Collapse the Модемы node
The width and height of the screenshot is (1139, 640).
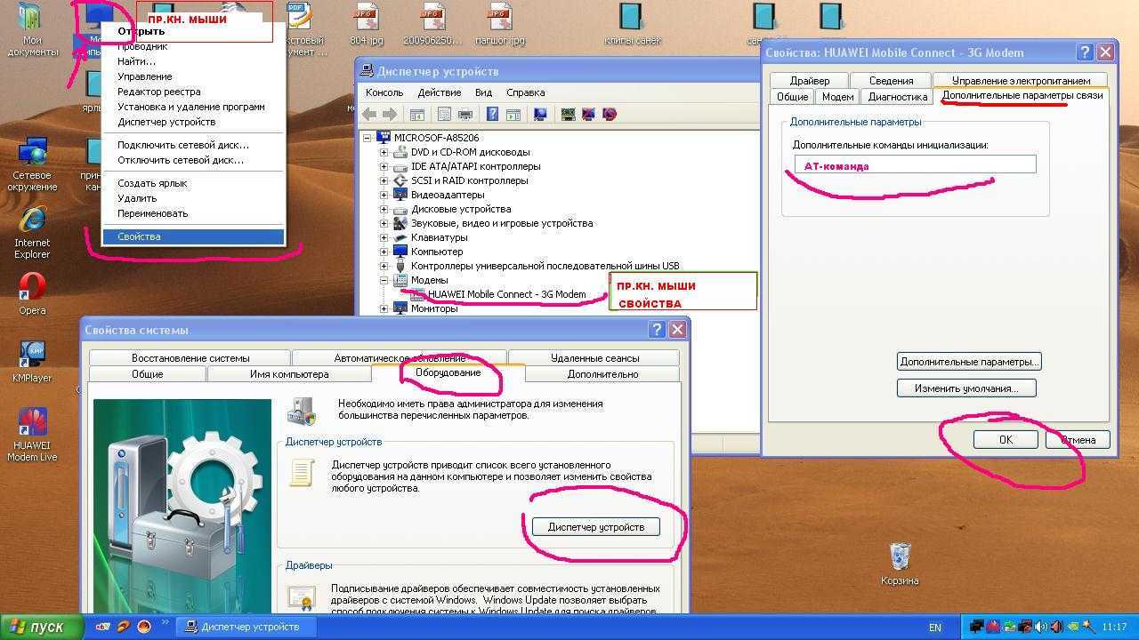384,280
